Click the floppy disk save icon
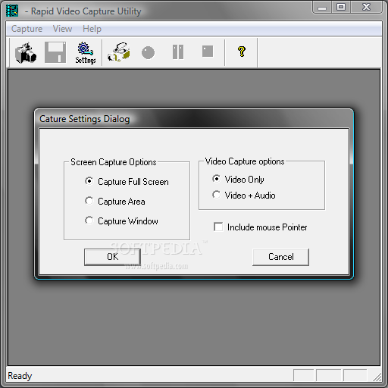Image resolution: width=388 pixels, height=388 pixels. coord(55,52)
